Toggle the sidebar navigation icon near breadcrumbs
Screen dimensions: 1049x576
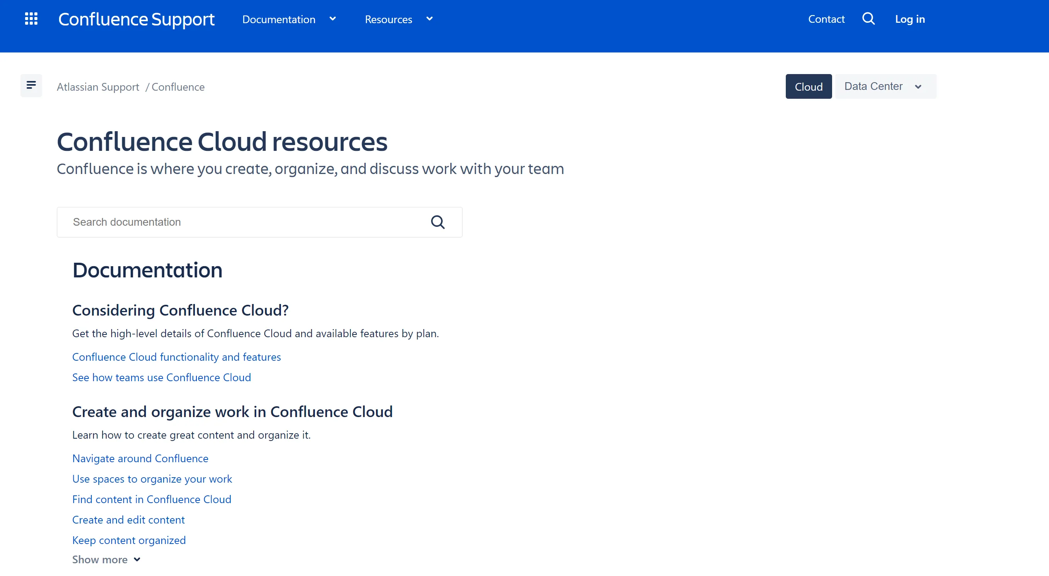[x=31, y=86]
